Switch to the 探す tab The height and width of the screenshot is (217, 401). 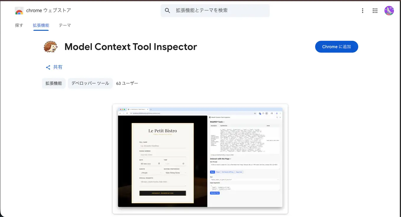coord(19,25)
